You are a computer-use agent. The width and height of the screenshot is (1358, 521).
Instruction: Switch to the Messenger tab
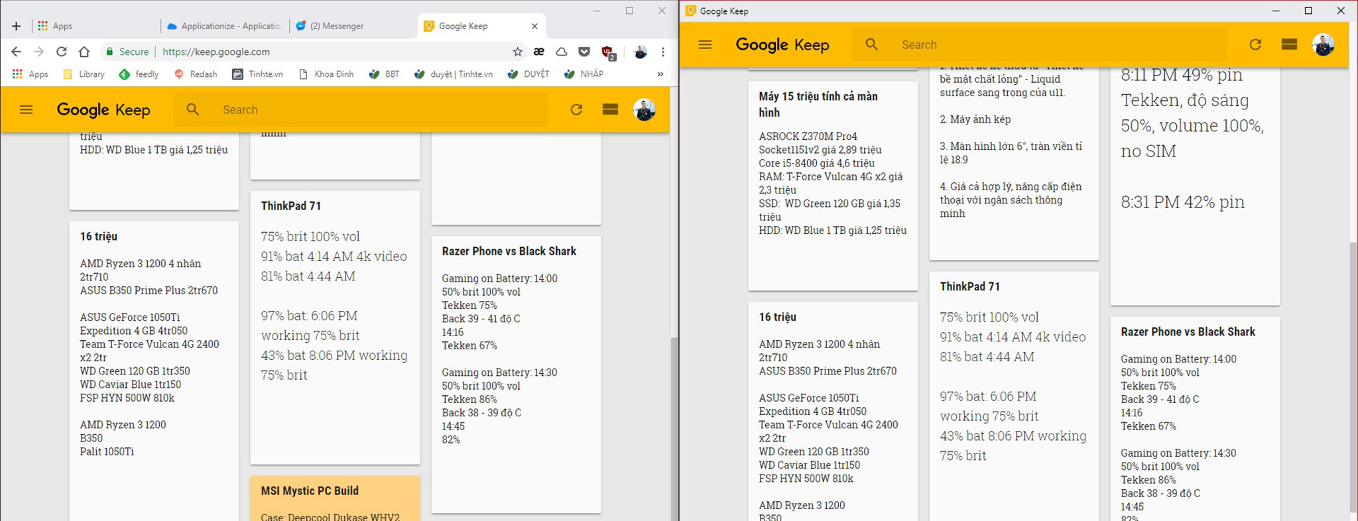click(x=353, y=26)
